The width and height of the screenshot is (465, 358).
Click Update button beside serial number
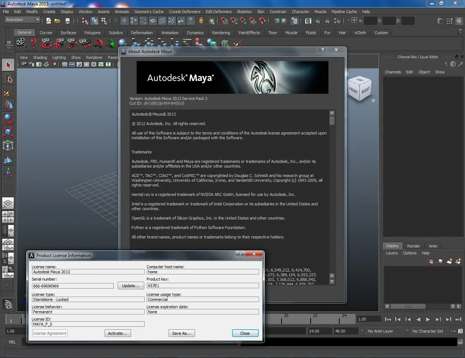(130, 286)
